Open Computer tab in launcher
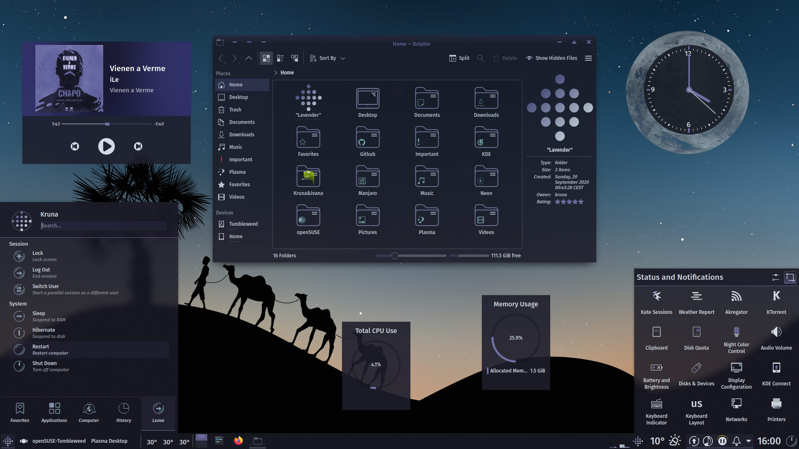The width and height of the screenshot is (799, 449). click(x=89, y=413)
